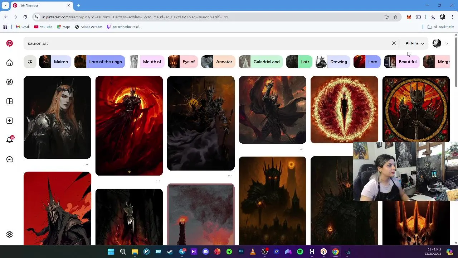
Task: Open Chrome profile avatar in toolbar
Action: pos(443,17)
